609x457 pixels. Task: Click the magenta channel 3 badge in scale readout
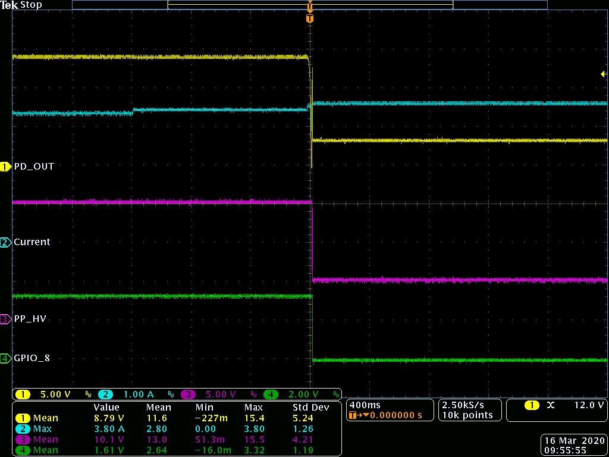click(x=188, y=395)
